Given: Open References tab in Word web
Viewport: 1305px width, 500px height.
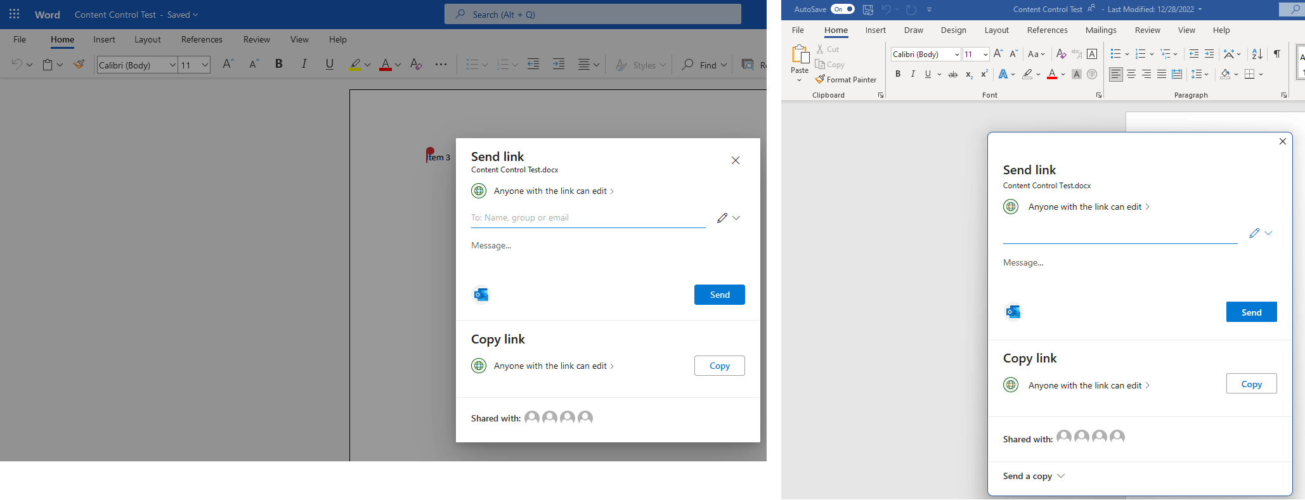Looking at the screenshot, I should [x=202, y=39].
